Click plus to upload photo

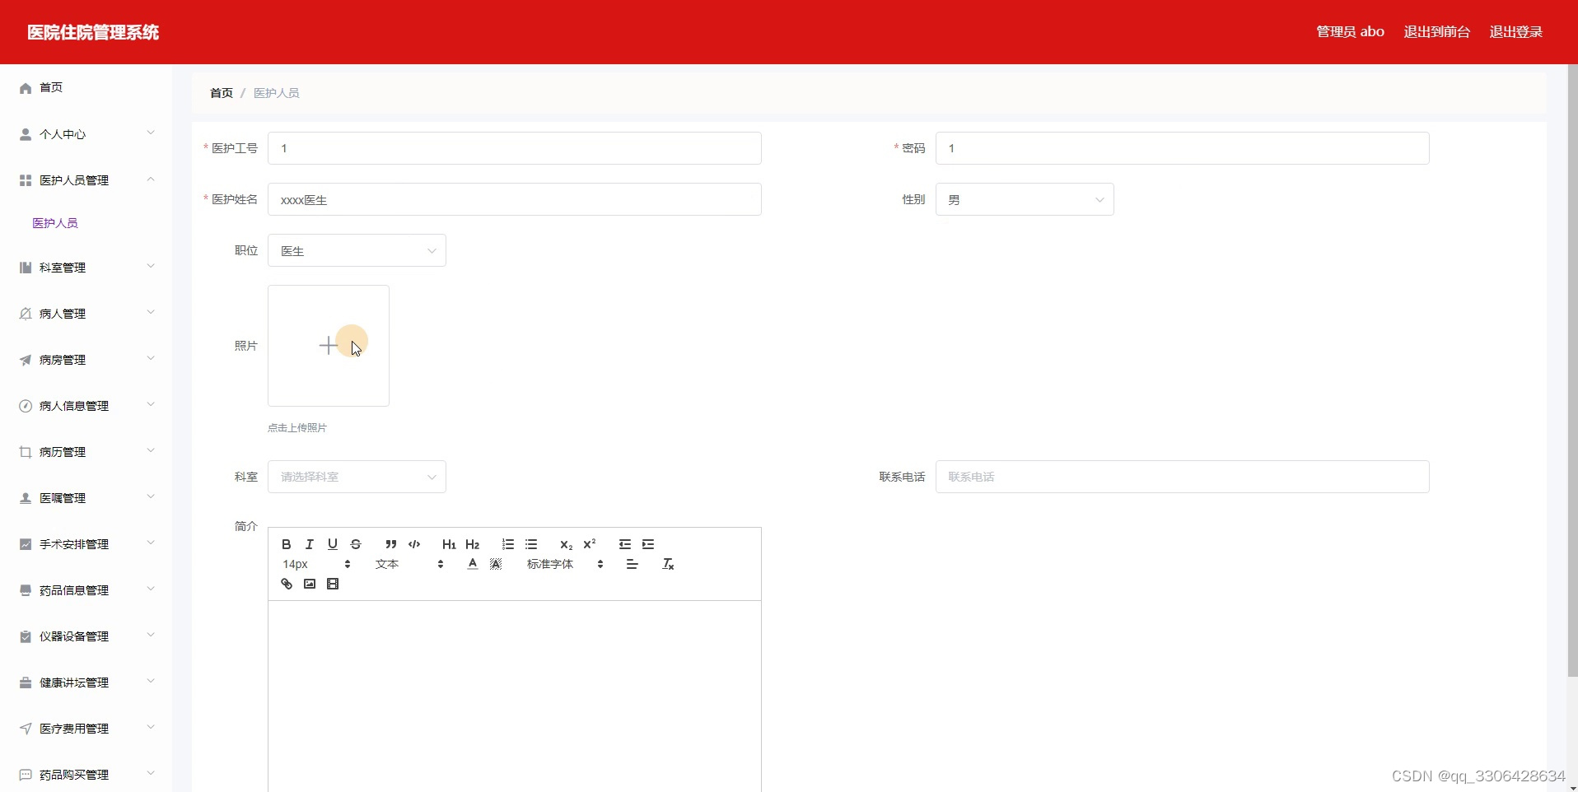329,346
